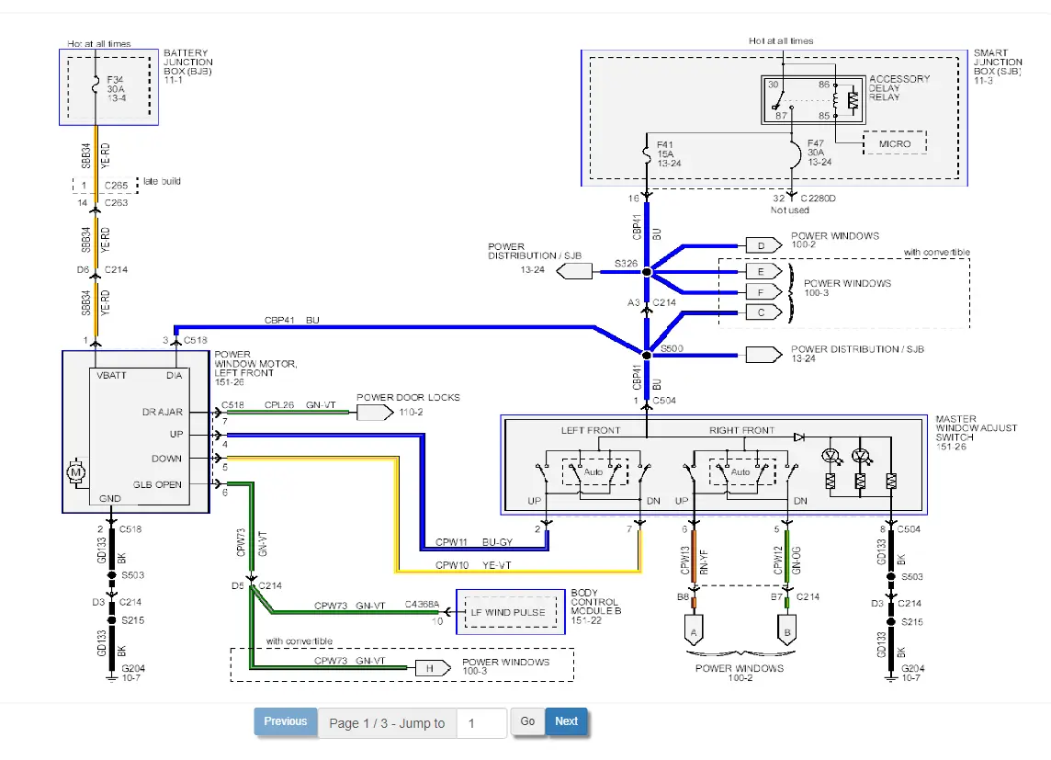Go to the previous diagram page
Image resolution: width=1051 pixels, height=760 pixels.
[285, 721]
